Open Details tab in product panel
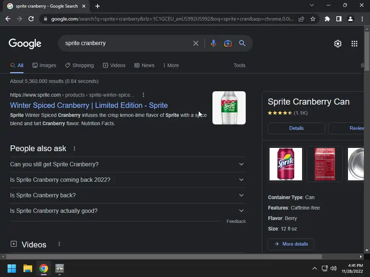370x277 pixels. click(x=296, y=128)
